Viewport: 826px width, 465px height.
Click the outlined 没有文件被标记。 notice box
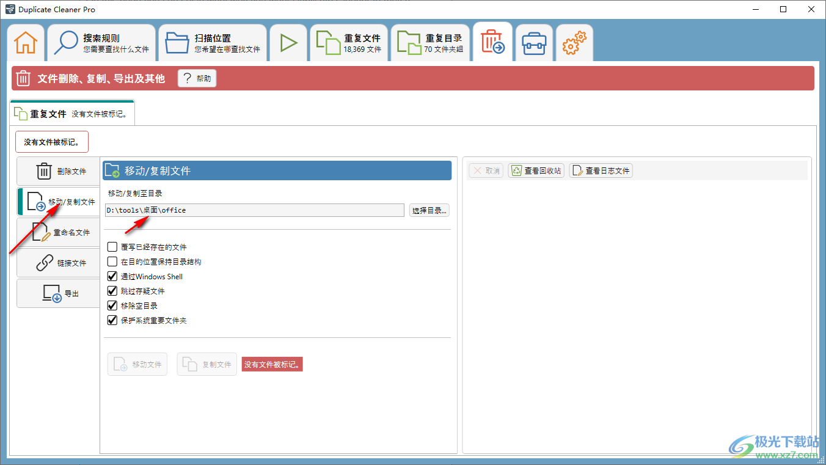coord(52,142)
